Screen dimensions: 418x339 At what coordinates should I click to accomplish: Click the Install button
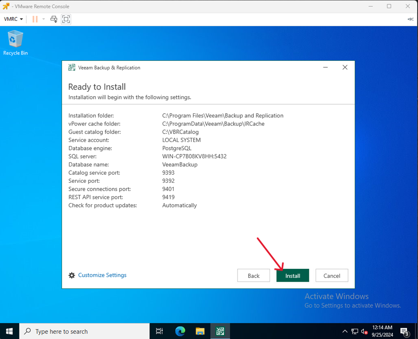pyautogui.click(x=293, y=276)
